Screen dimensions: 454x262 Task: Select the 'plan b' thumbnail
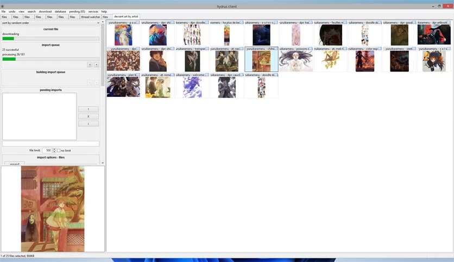coord(123,86)
